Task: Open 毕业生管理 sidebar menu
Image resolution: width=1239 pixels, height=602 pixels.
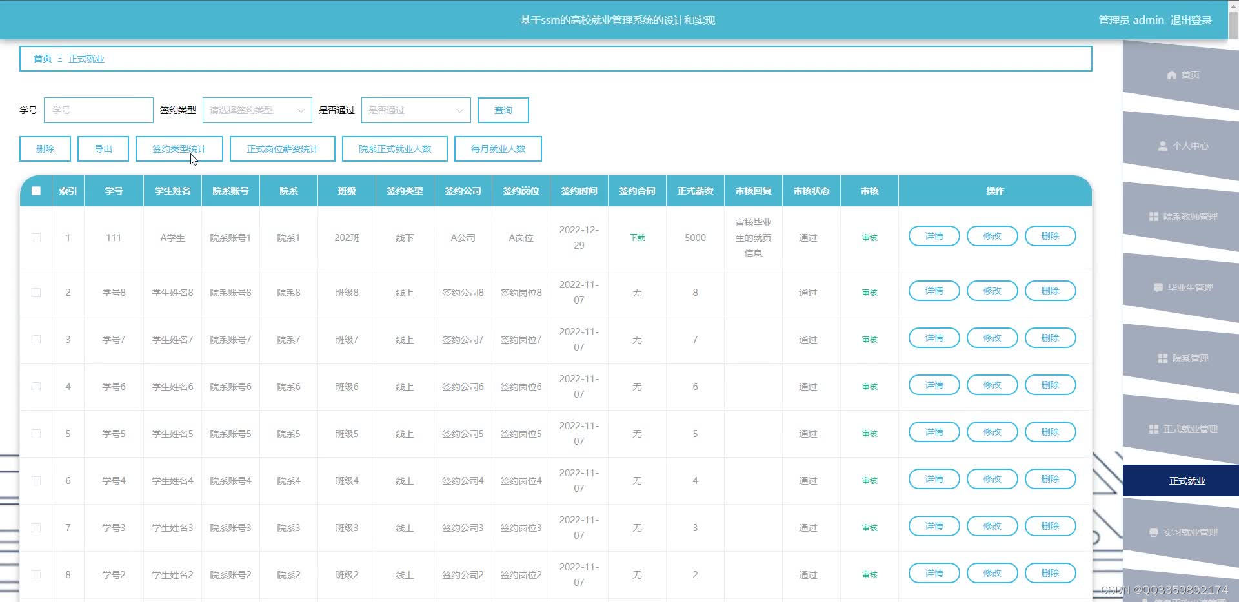Action: (x=1181, y=287)
